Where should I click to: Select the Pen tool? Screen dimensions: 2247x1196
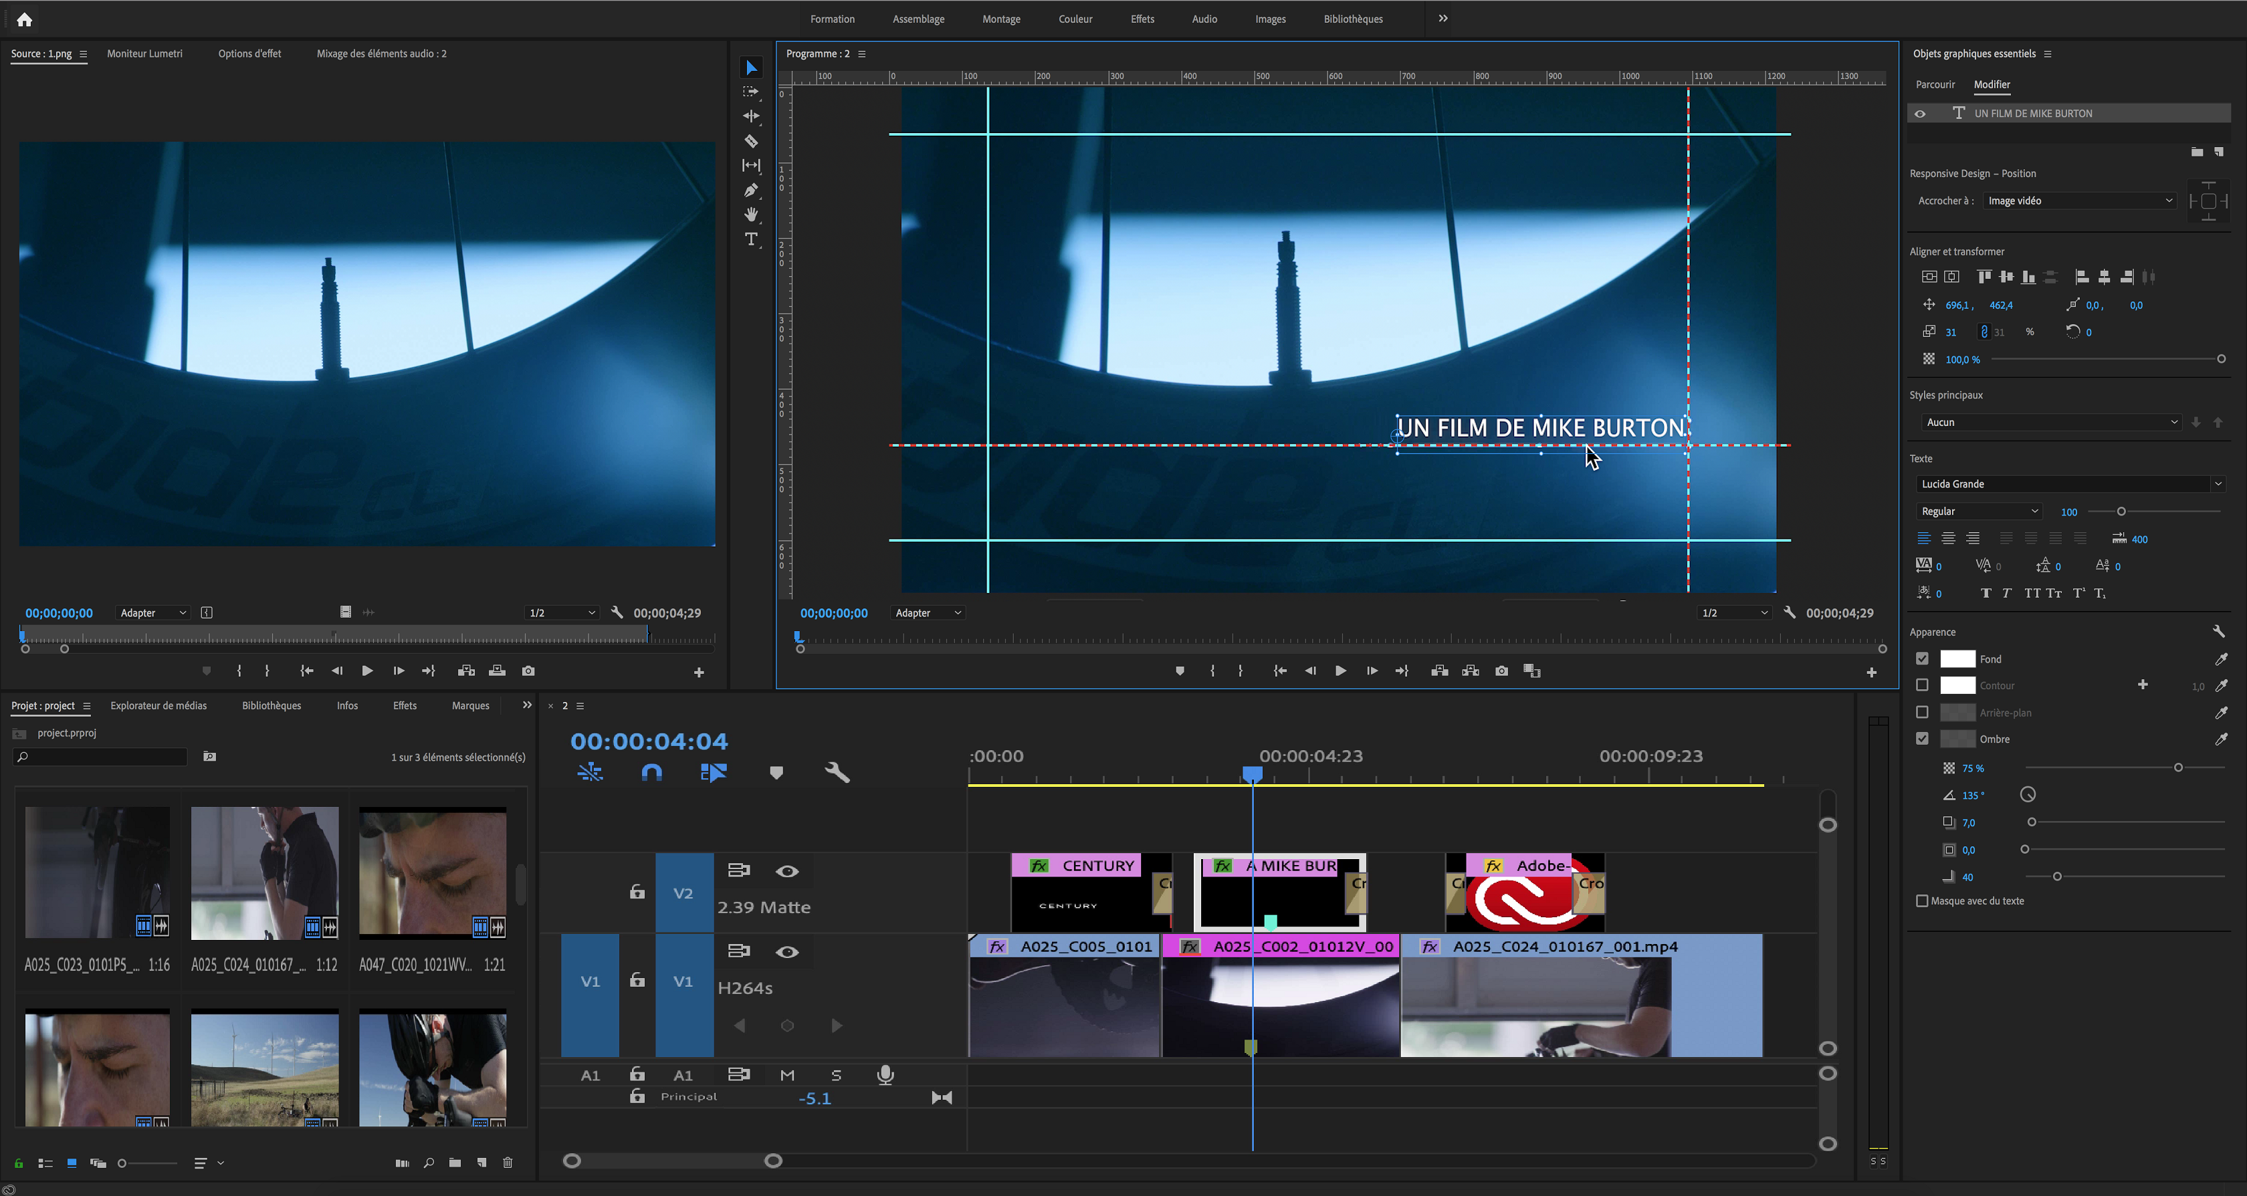[751, 190]
